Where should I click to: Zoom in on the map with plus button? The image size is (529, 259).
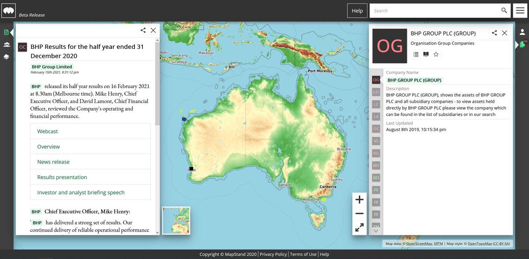point(359,200)
